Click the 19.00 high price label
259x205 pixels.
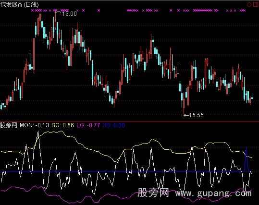coord(70,14)
